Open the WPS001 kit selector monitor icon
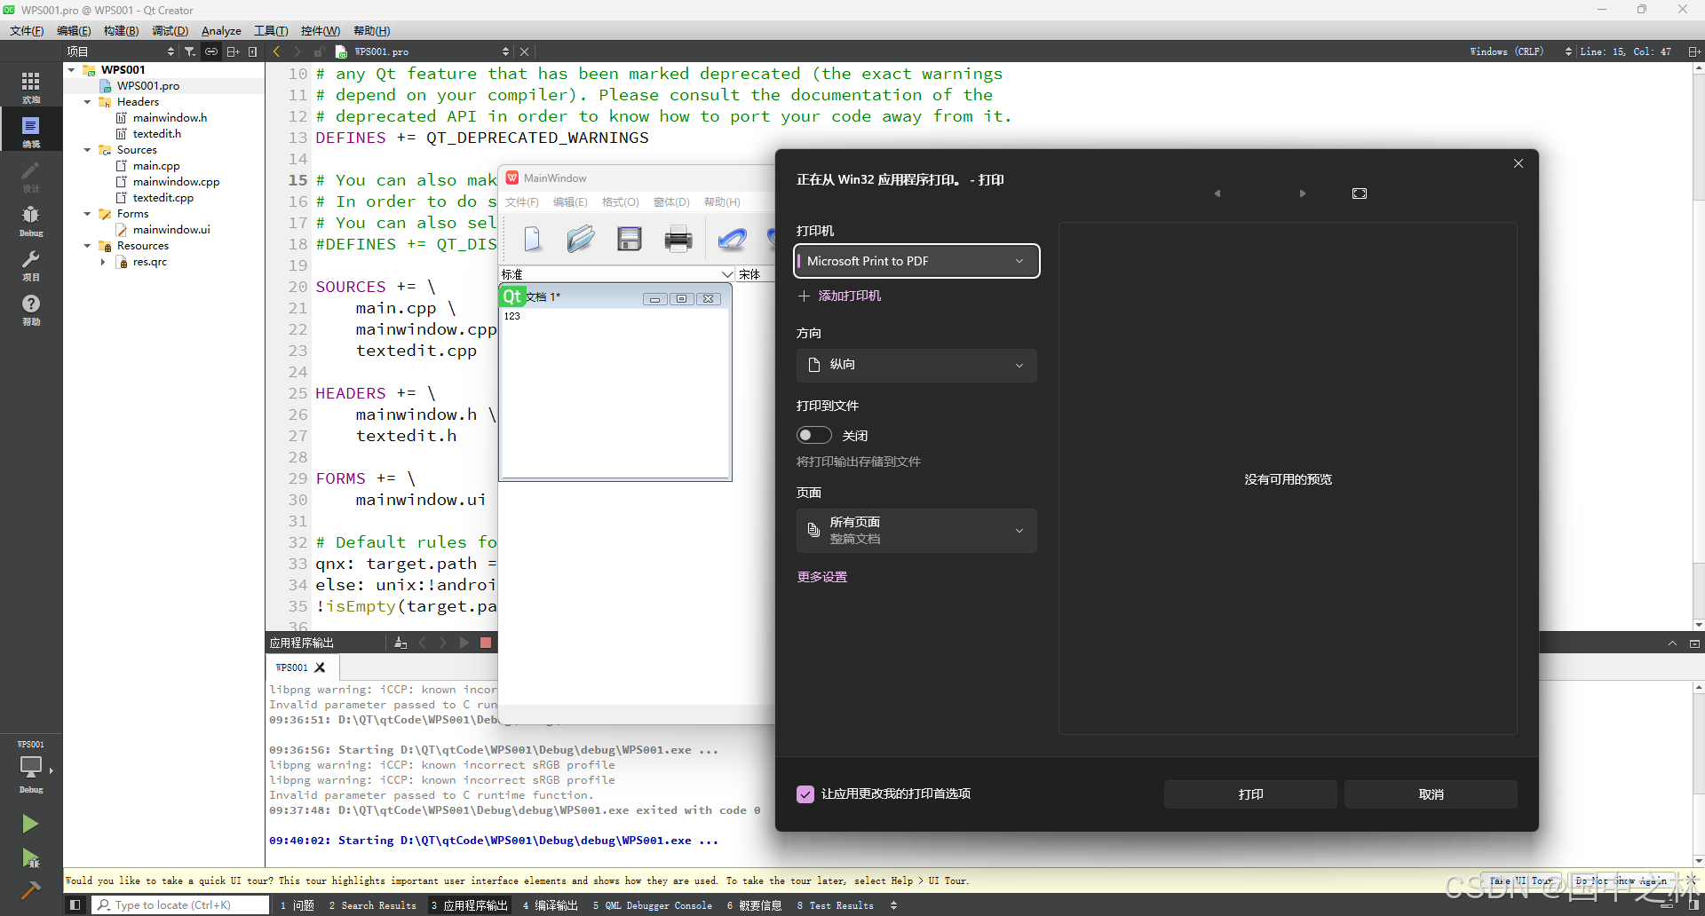1705x916 pixels. 31,769
